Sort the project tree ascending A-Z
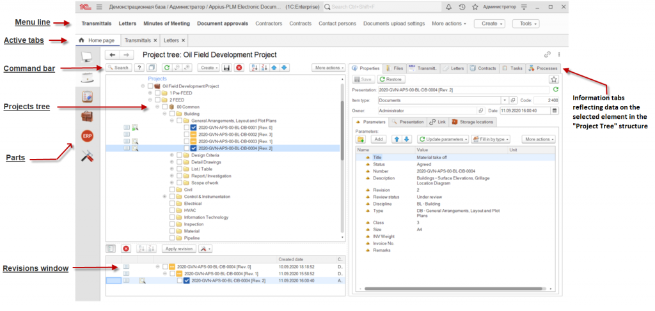This screenshot has height=311, width=655. pos(254,68)
